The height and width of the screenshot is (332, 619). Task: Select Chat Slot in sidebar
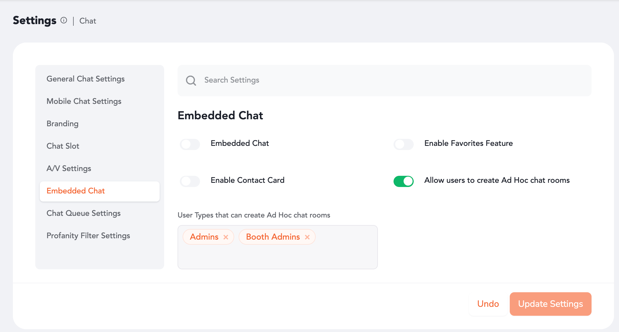pos(63,146)
